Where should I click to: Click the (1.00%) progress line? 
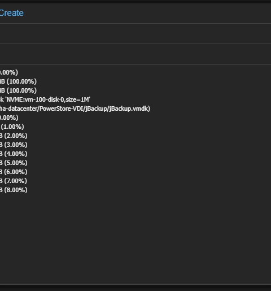coord(12,127)
